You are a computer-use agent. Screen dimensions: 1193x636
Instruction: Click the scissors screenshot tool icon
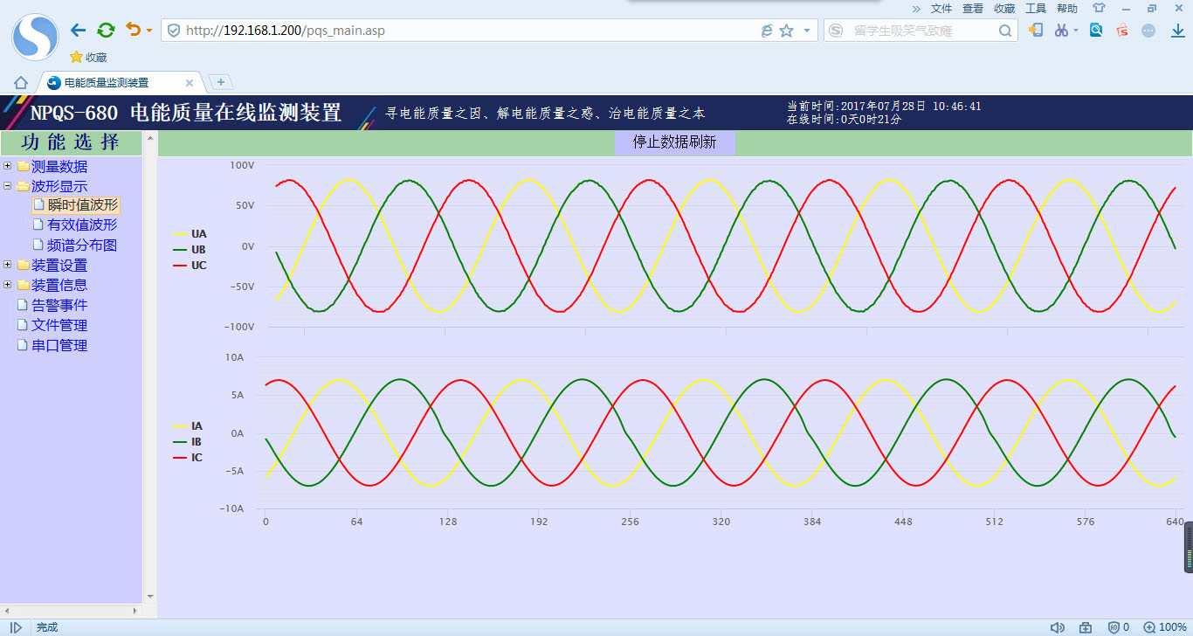pyautogui.click(x=1061, y=31)
